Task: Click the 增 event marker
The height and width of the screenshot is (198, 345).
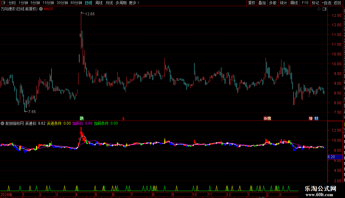Action: 311,118
